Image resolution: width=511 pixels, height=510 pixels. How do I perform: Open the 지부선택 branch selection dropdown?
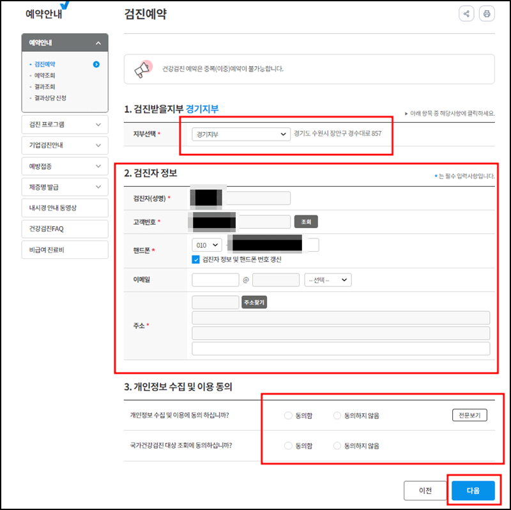240,135
